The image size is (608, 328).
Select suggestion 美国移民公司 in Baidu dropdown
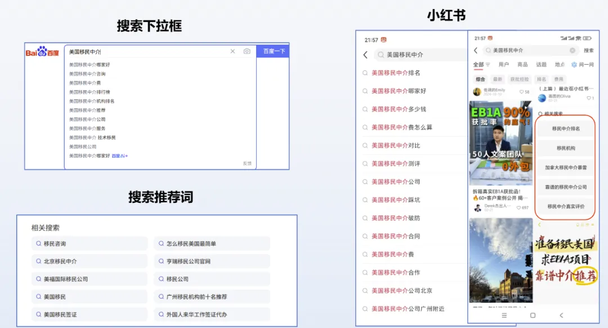83,147
